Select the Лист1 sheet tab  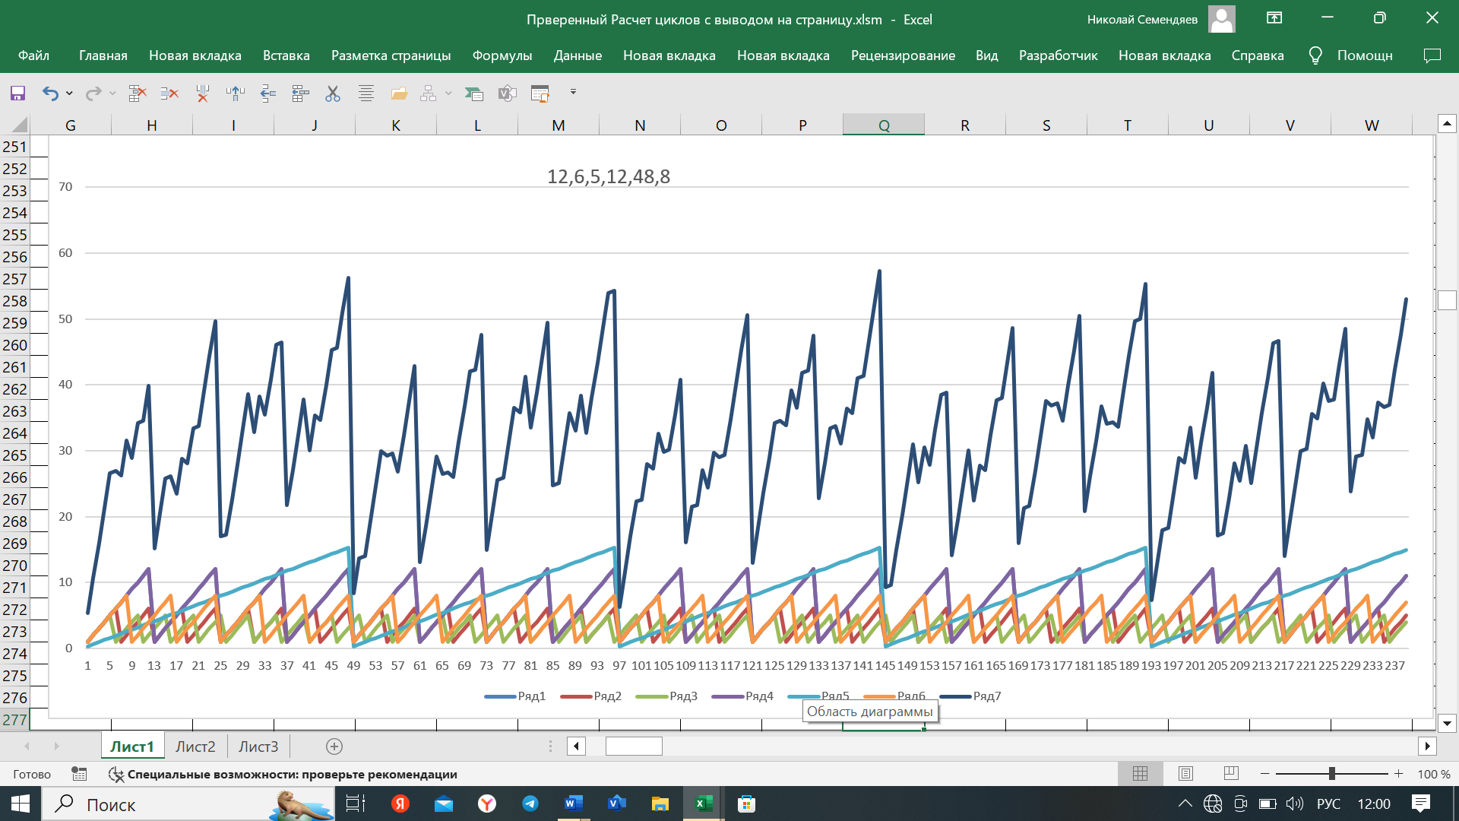tap(132, 747)
